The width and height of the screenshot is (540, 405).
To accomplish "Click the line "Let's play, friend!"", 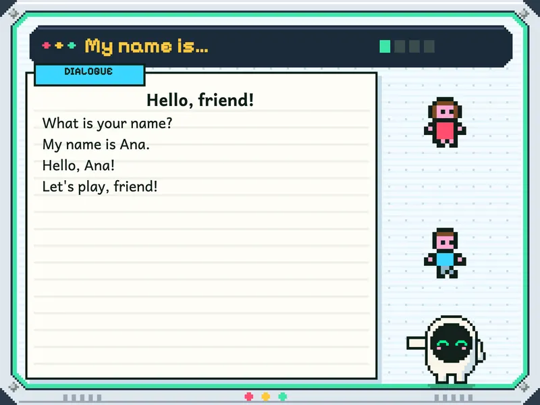I will [100, 187].
